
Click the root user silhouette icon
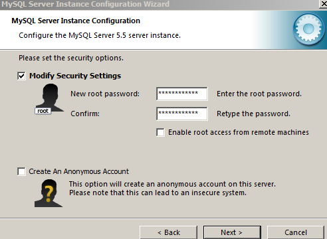pyautogui.click(x=51, y=98)
